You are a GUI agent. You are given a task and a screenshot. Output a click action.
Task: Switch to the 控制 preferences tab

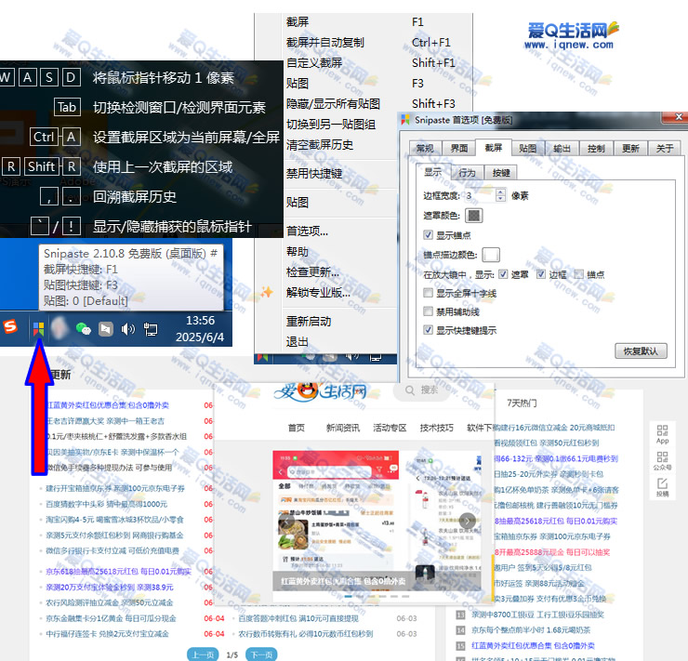(x=596, y=148)
